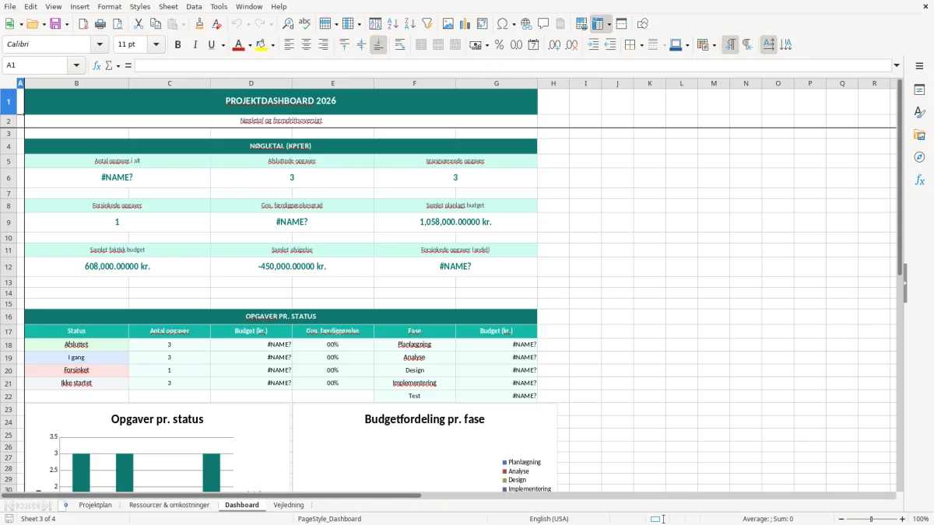Image resolution: width=934 pixels, height=525 pixels.
Task: Click Sort Ascending icon
Action: click(x=393, y=24)
